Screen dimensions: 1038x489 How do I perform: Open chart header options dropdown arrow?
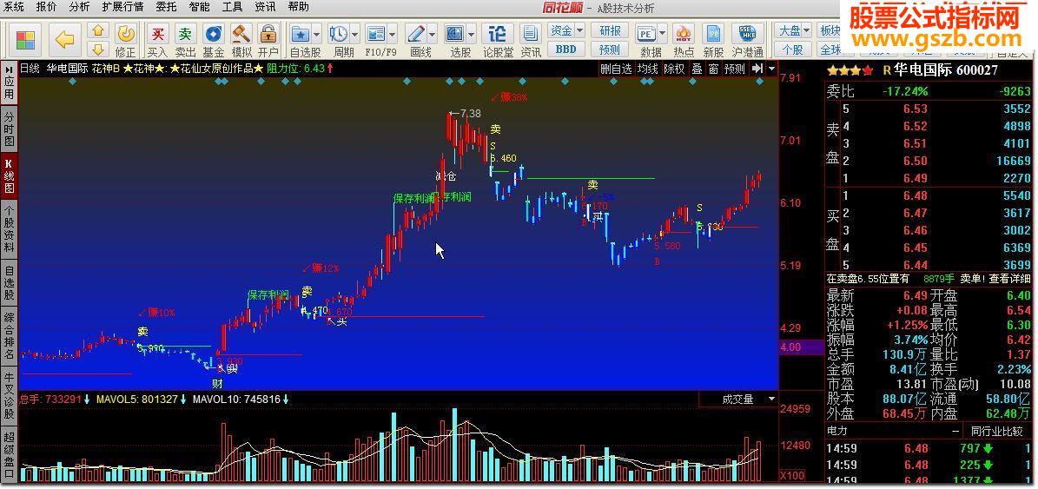772,68
